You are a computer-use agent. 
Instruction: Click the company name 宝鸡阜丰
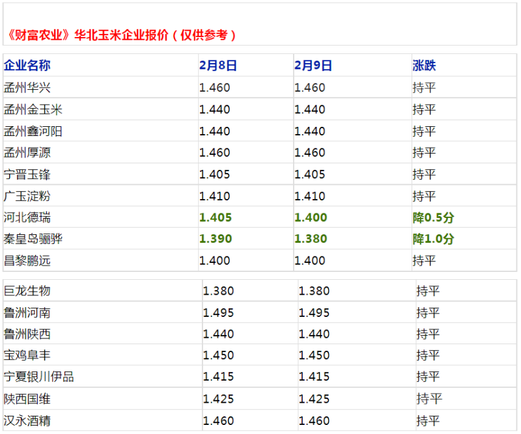pos(27,355)
